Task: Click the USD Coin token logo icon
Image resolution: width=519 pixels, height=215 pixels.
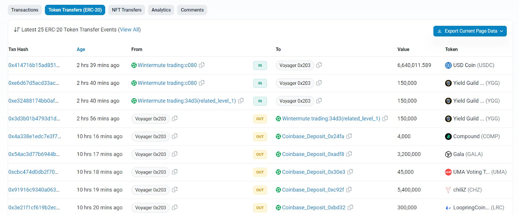Action: point(448,65)
